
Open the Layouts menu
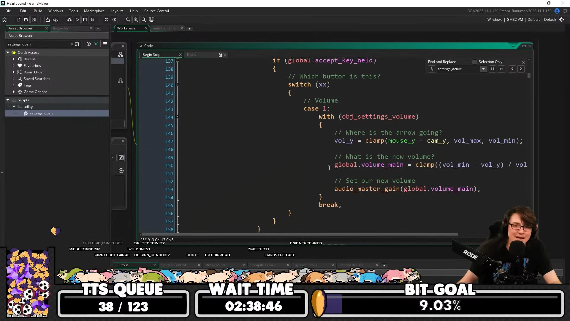coord(117,11)
